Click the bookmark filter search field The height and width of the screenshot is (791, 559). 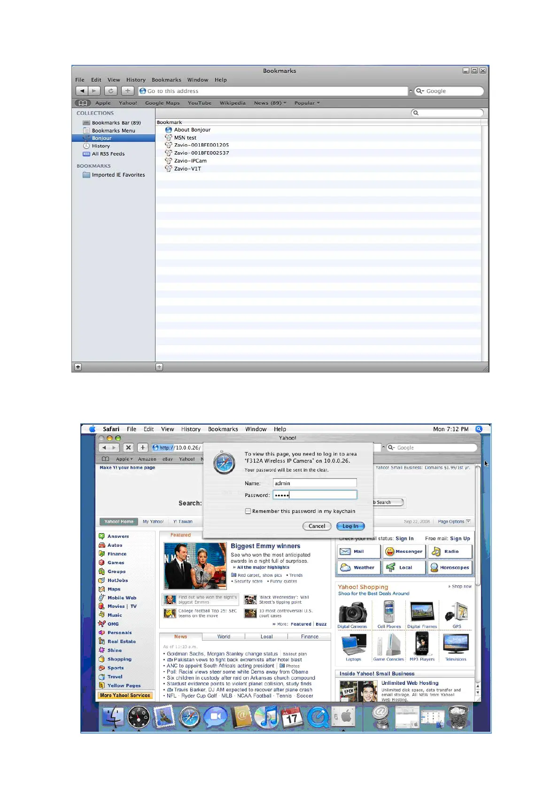pos(447,113)
